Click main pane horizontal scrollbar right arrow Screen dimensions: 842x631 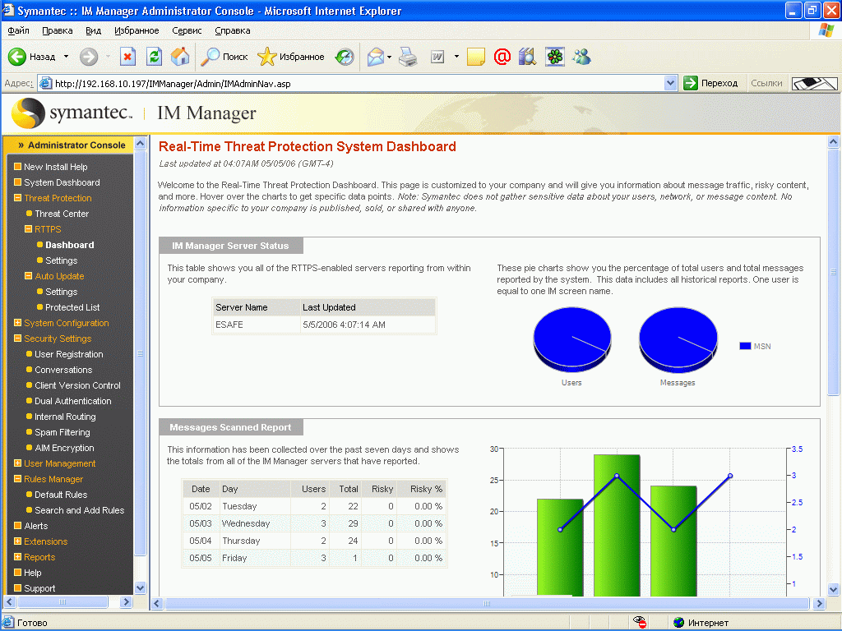pyautogui.click(x=819, y=603)
